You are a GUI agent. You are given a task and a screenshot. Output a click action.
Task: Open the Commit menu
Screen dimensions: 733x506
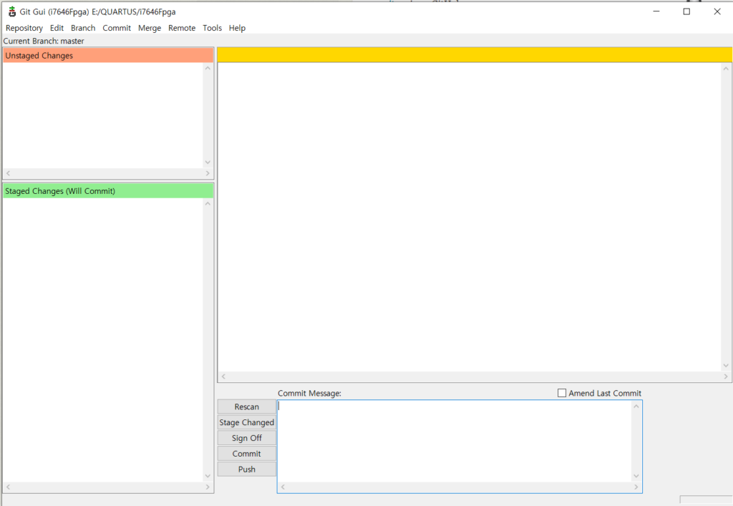(x=117, y=28)
